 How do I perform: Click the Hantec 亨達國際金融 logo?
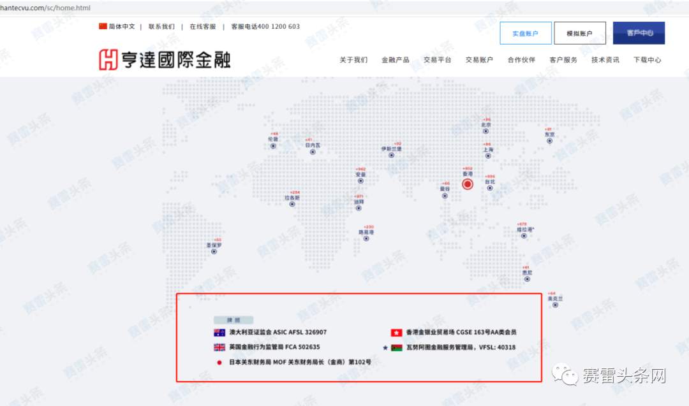(x=165, y=60)
